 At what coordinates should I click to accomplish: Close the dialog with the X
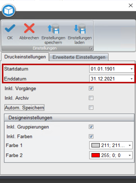tap(131, 5)
